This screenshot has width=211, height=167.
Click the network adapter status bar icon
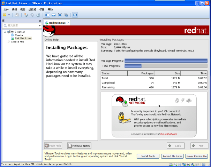[184, 165]
